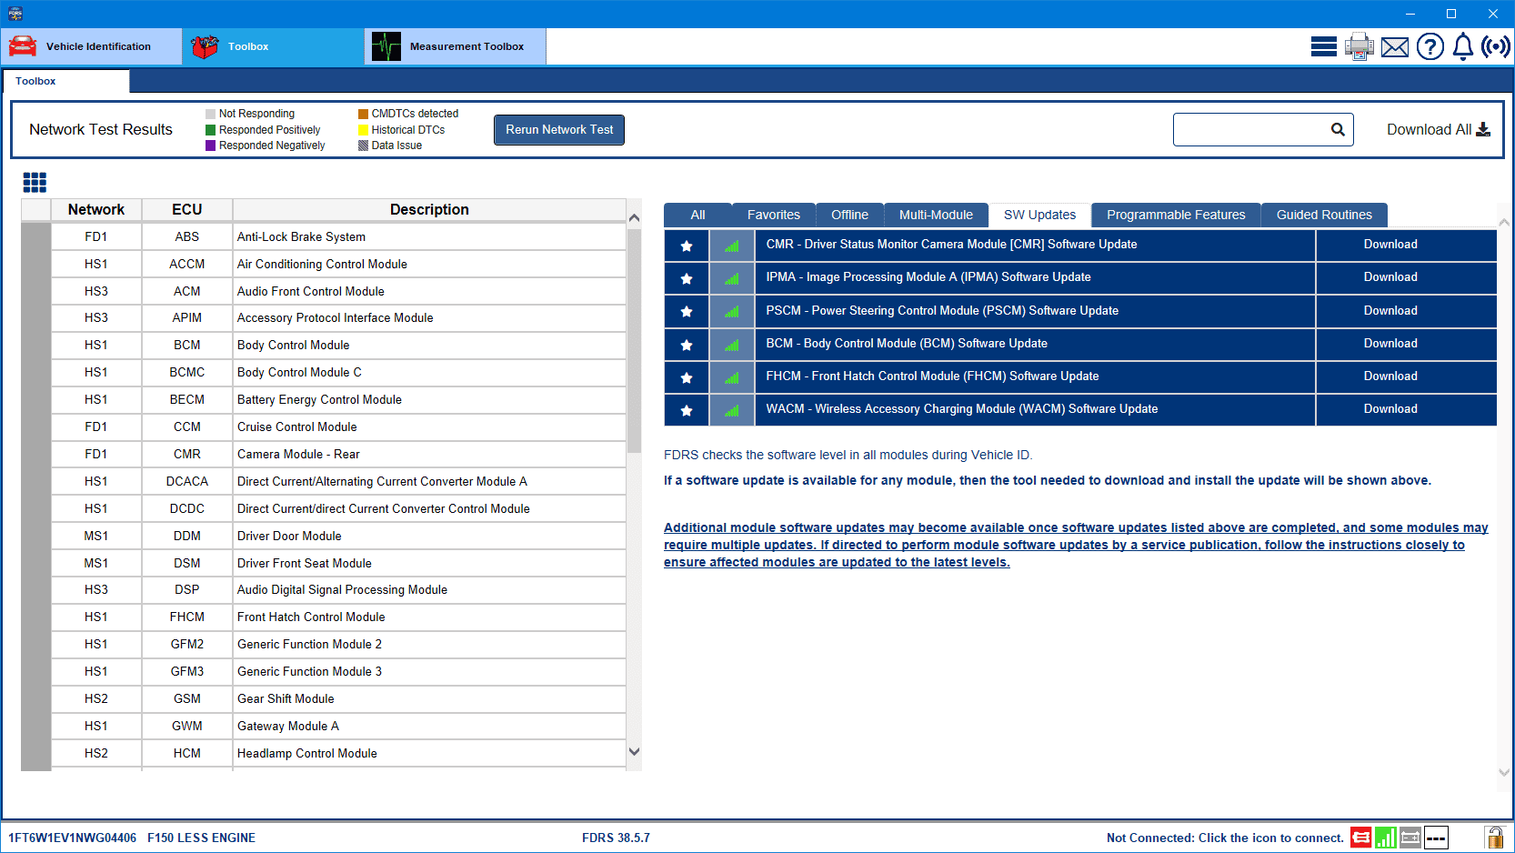Screen dimensions: 1515x853
Task: Toggle the favorite star on WACM software update
Action: pyautogui.click(x=686, y=409)
